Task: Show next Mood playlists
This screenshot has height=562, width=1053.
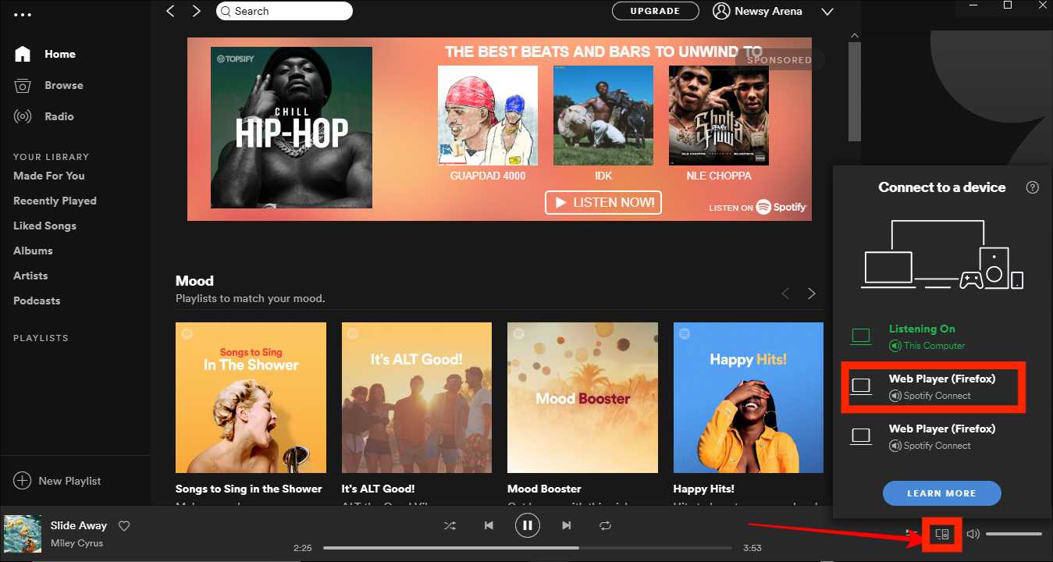Action: tap(812, 293)
